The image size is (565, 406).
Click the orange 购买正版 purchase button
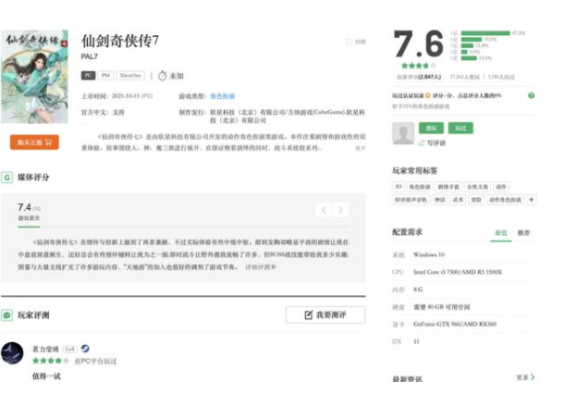pos(34,142)
